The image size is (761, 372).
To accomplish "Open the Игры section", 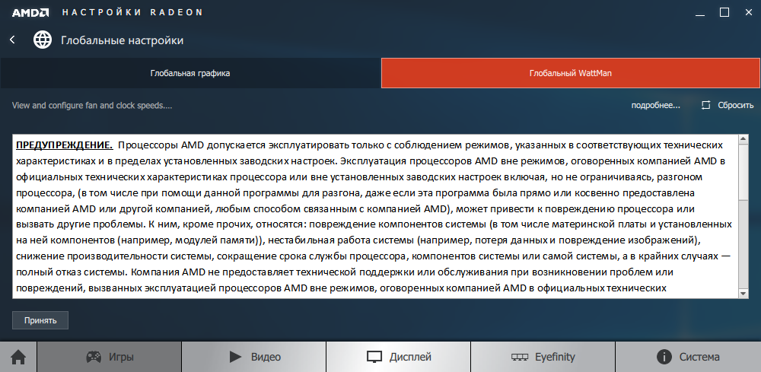I will coord(109,358).
